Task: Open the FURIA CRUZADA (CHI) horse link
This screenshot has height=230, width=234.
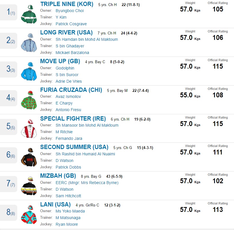Action: [x=71, y=90]
